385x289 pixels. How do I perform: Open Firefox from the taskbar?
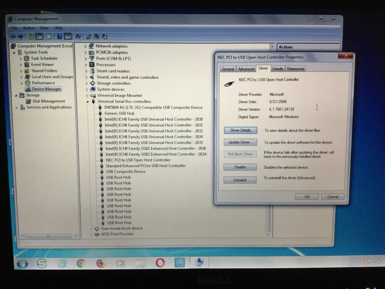tap(100, 264)
